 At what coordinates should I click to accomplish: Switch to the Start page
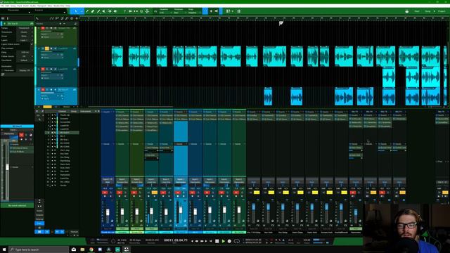(x=417, y=11)
